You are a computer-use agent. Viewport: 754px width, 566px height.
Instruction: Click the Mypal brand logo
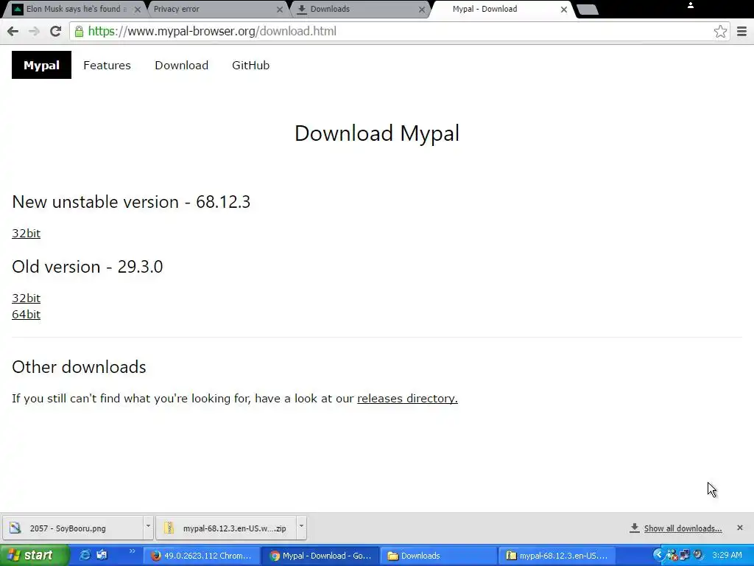tap(41, 65)
